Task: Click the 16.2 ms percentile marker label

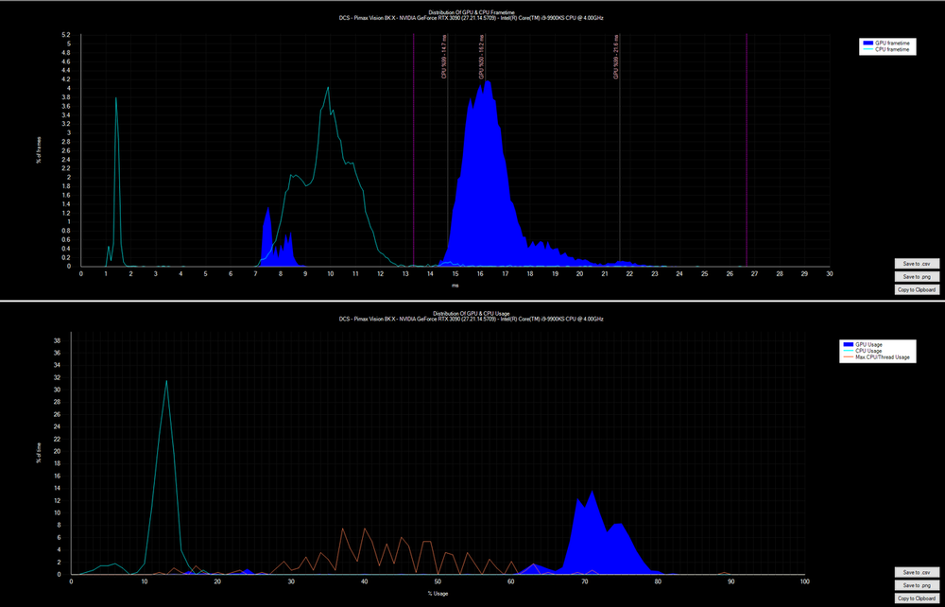Action: click(x=482, y=58)
